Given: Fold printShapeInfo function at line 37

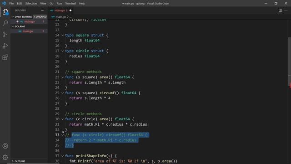Looking at the screenshot, I should click(63, 156).
